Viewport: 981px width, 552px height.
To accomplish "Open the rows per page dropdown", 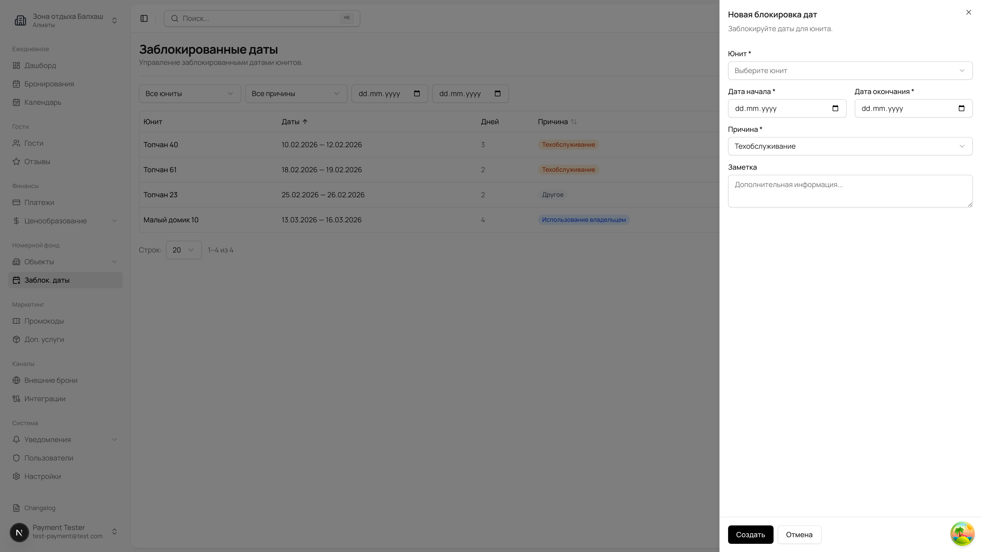I will 184,250.
